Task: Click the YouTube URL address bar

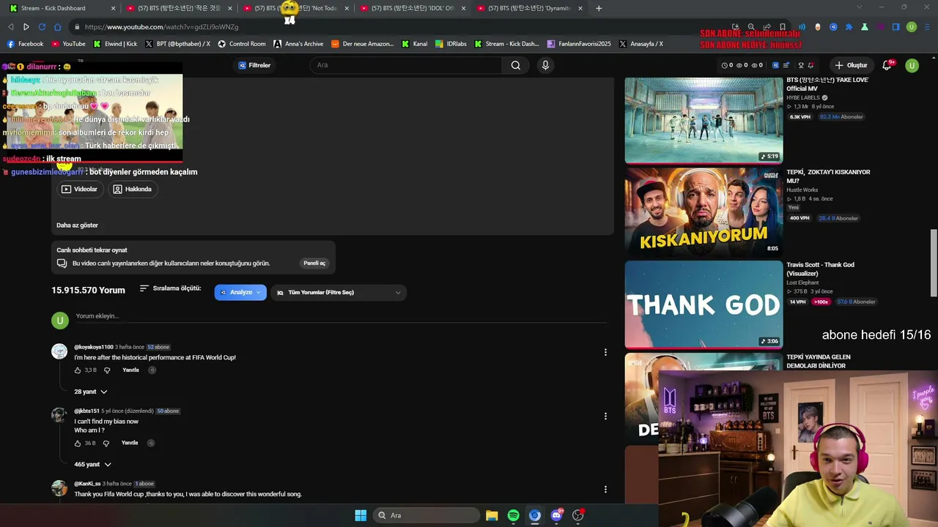Action: pos(396,27)
